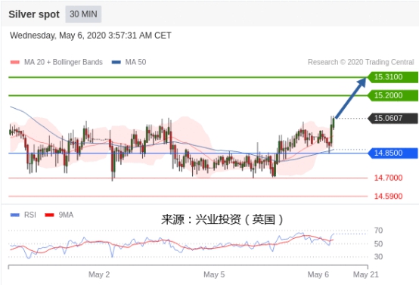Click the RSI 30 axis value

point(378,257)
